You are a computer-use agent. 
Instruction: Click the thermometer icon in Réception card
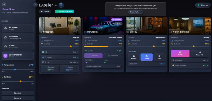click(x=42, y=41)
